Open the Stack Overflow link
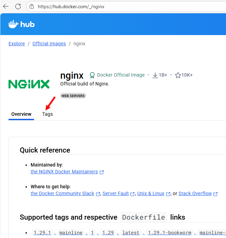Viewport: 226px width, 238px height. tap(195, 193)
